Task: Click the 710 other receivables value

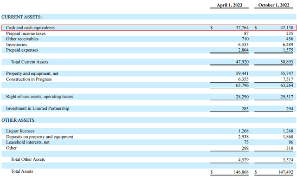Action: point(245,39)
